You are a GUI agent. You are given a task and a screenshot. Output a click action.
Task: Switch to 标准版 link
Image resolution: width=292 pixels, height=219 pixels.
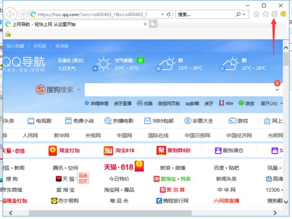(x=62, y=46)
